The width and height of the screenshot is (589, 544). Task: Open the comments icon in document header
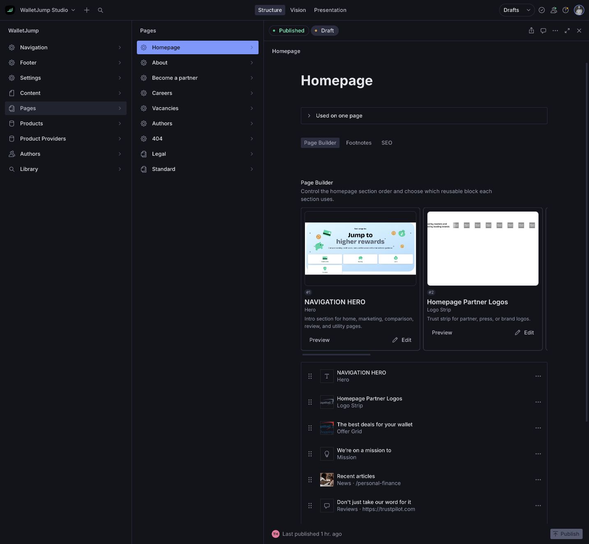(x=543, y=30)
